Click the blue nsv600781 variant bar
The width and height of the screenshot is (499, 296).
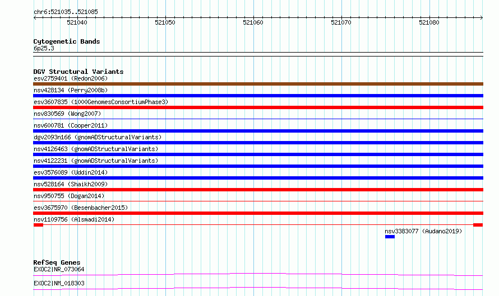[x=258, y=131]
